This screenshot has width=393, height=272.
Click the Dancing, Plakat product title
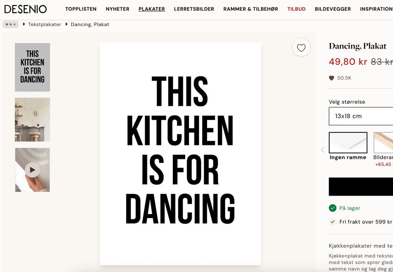[x=358, y=46]
